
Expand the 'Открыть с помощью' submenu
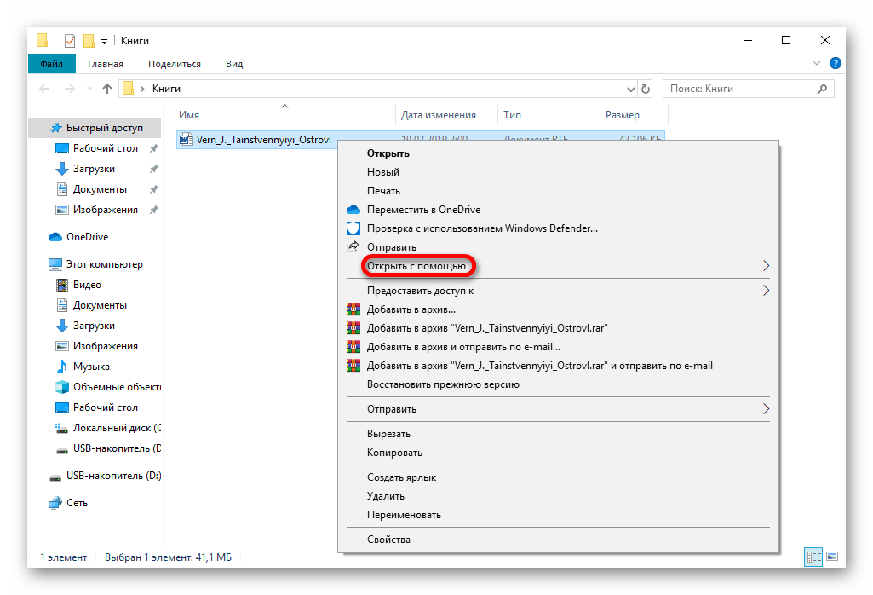(x=766, y=267)
